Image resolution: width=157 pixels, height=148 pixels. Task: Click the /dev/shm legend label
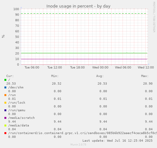pos(16,87)
